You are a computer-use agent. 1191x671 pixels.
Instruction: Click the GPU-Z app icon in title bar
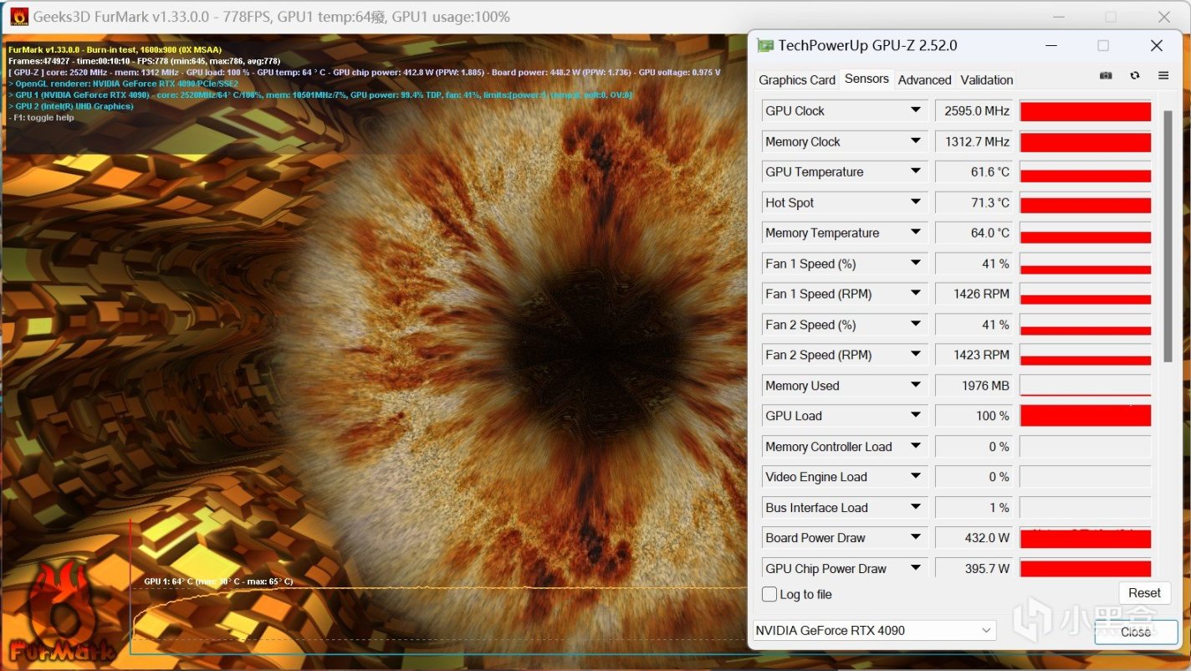tap(765, 45)
